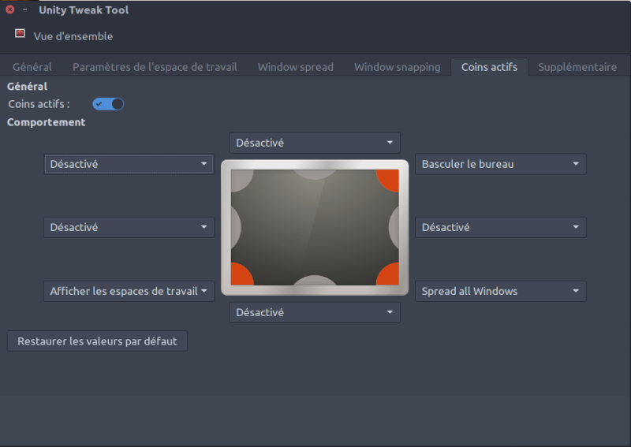Switch to the Window snapping tab
This screenshot has height=447, width=631.
[x=398, y=67]
